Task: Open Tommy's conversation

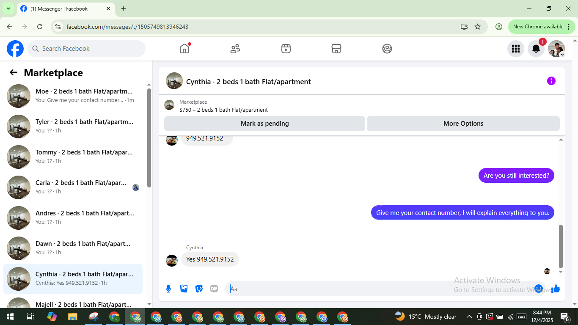Action: [x=73, y=157]
